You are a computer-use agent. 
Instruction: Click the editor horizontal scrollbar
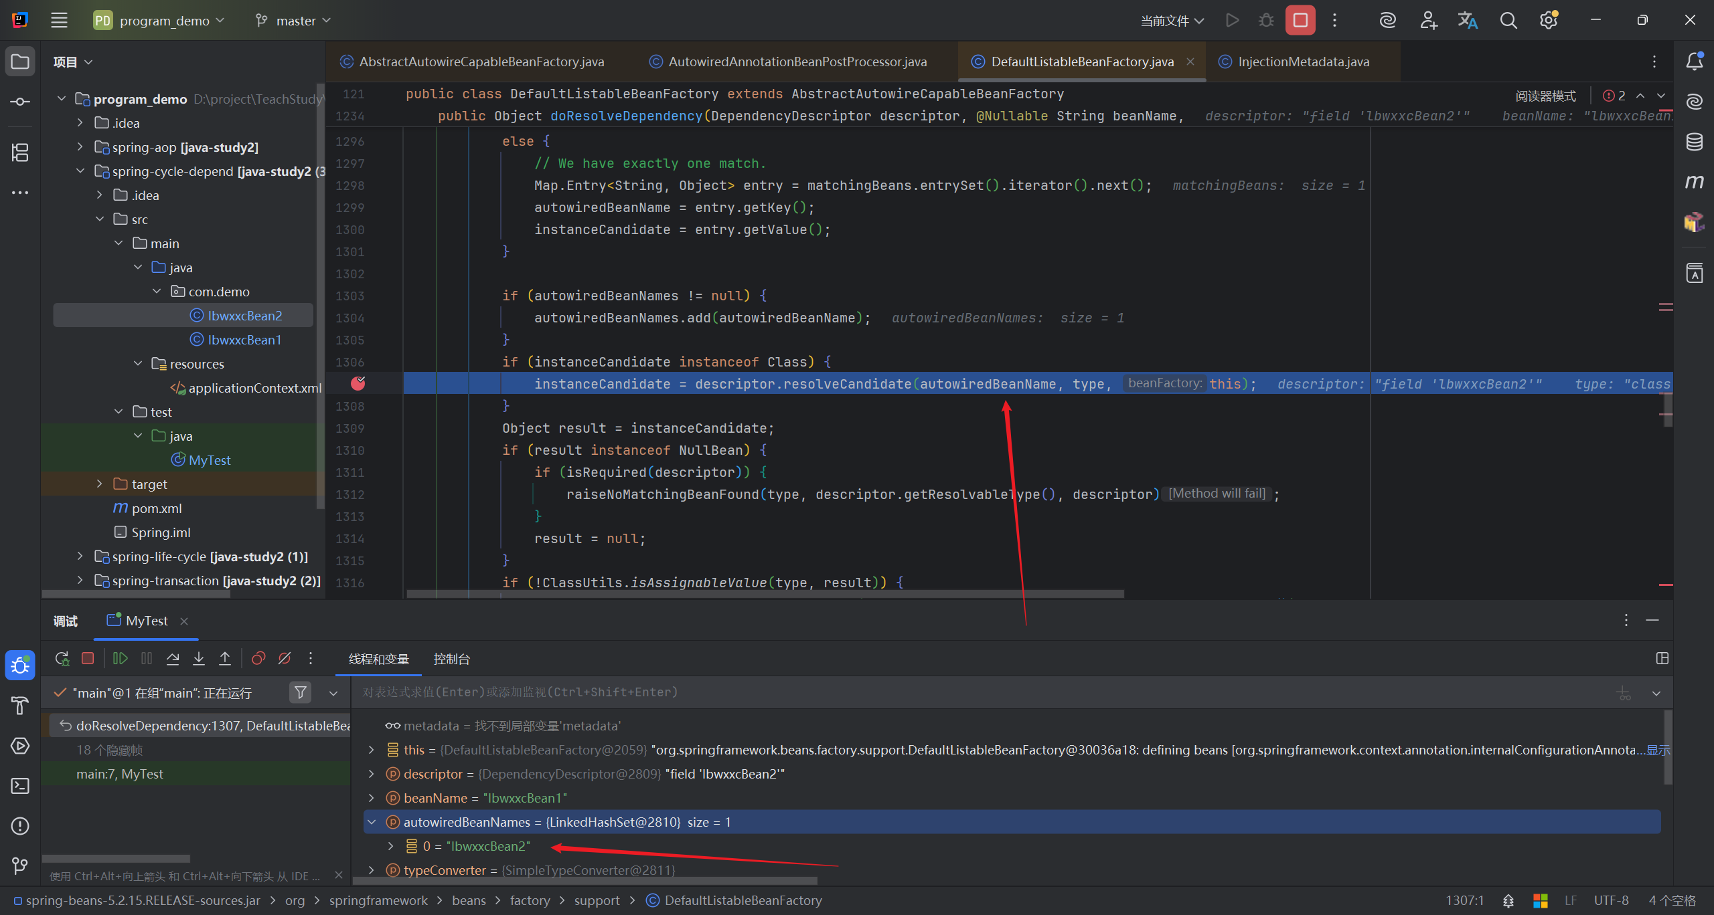pos(765,594)
